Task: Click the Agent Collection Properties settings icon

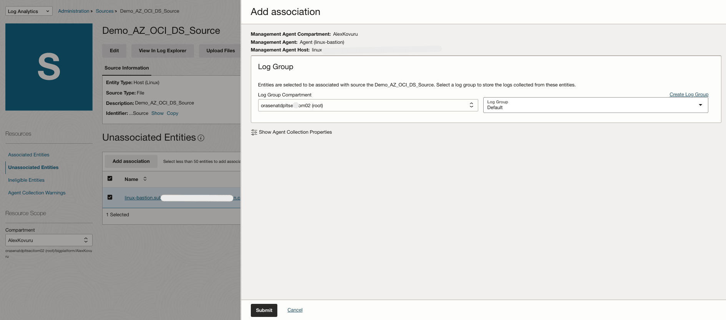Action: tap(254, 132)
